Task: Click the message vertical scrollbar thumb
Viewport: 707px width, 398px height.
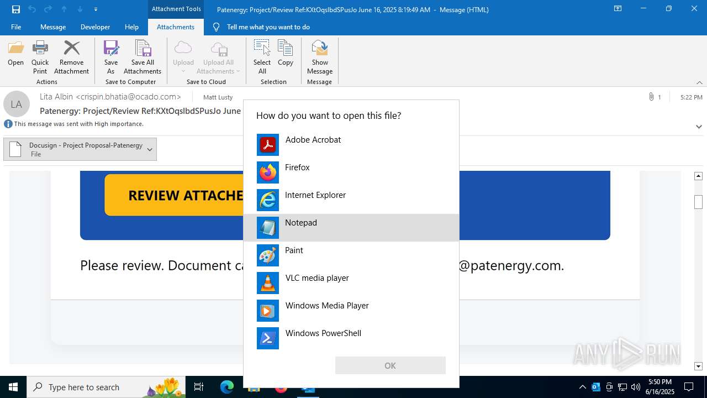Action: [x=698, y=202]
